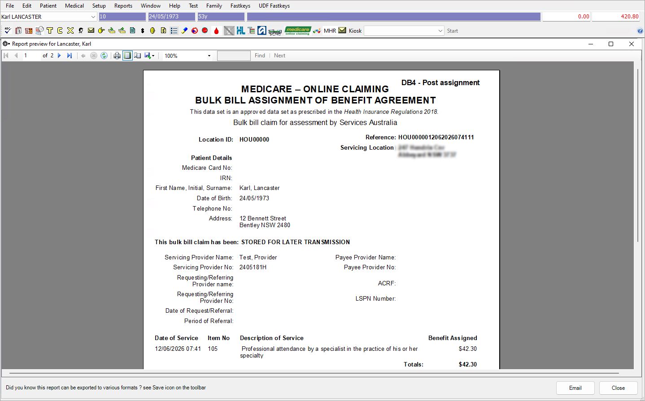Click the spell check ABC icon
Image resolution: width=645 pixels, height=401 pixels.
click(x=8, y=30)
